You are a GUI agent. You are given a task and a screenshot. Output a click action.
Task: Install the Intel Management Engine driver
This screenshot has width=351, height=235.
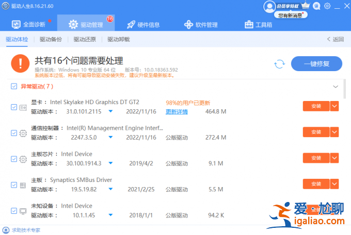tap(316, 132)
